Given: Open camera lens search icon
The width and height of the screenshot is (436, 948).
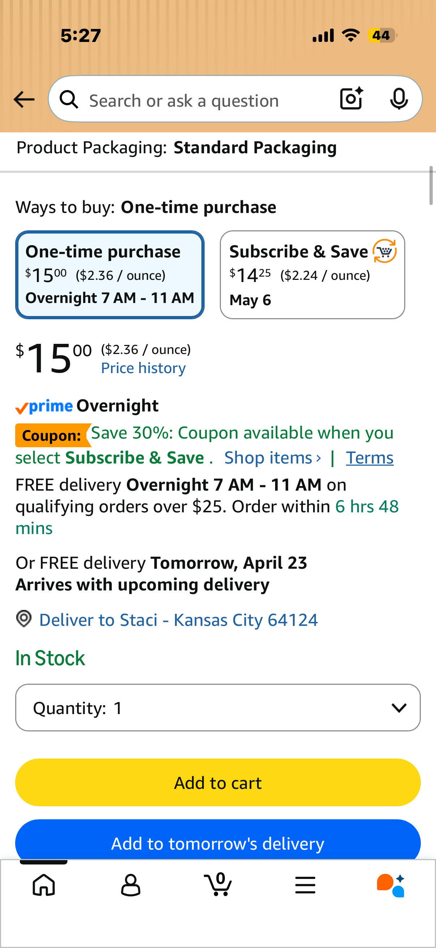Looking at the screenshot, I should (x=351, y=99).
